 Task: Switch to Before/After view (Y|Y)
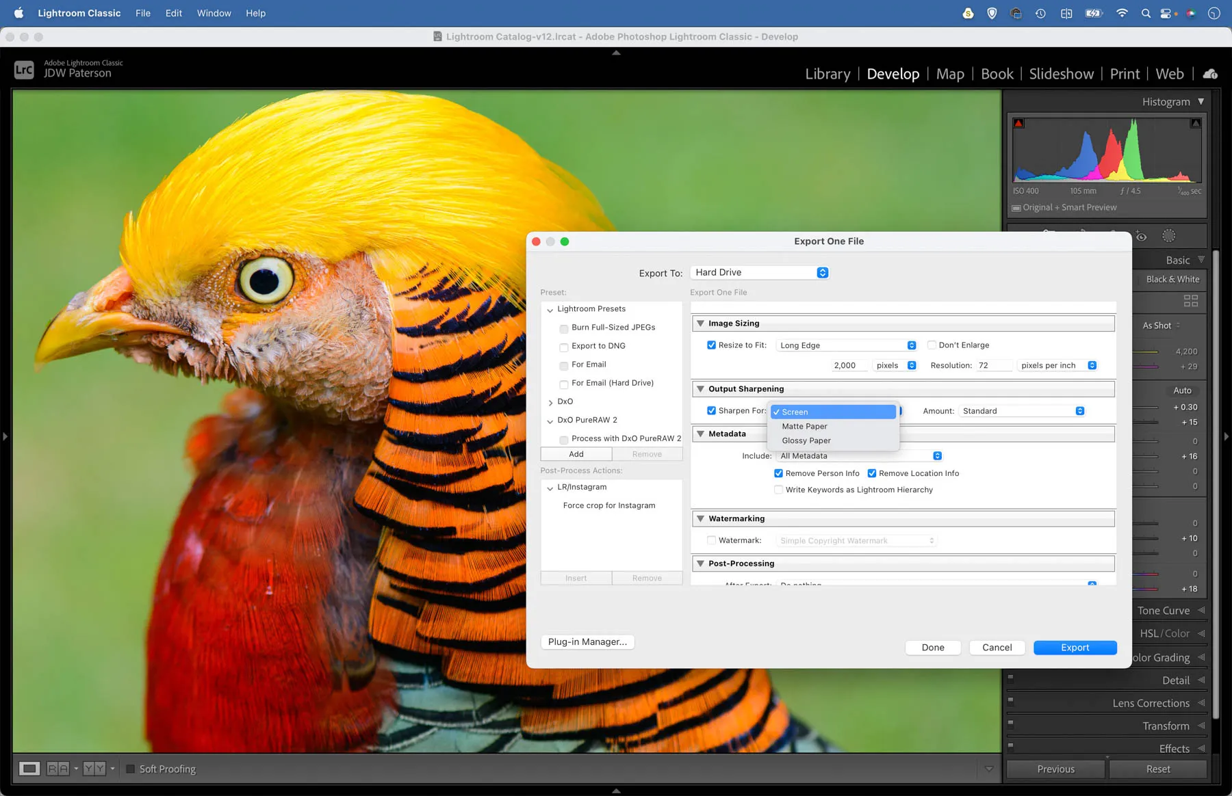(x=94, y=769)
